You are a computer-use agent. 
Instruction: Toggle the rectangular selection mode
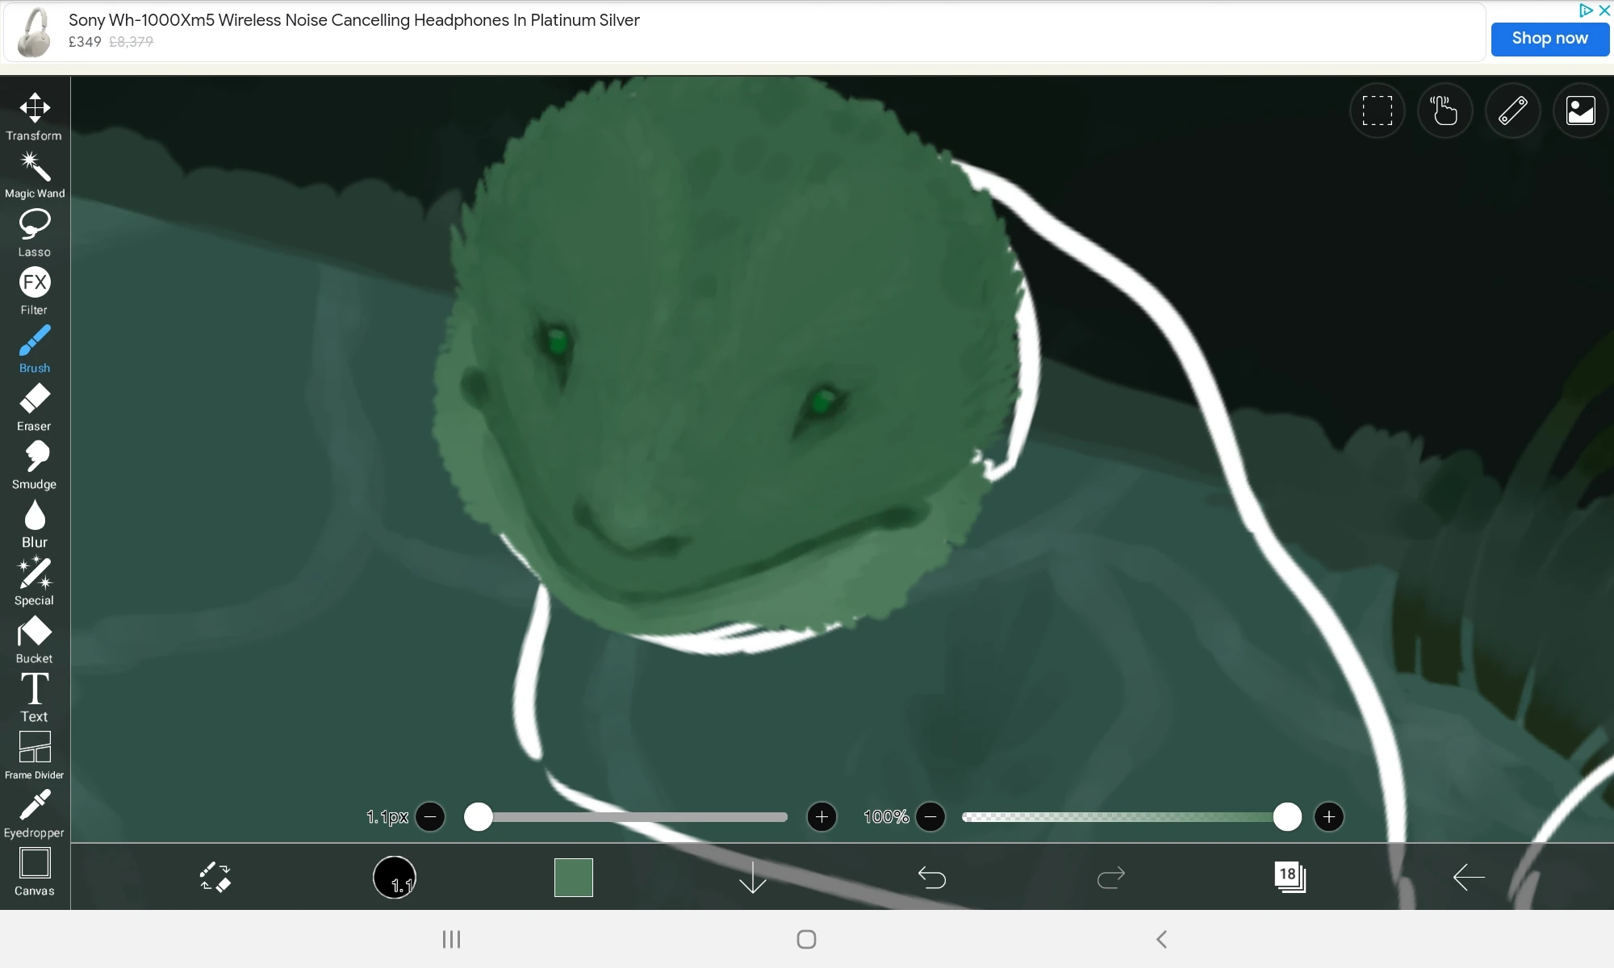pyautogui.click(x=1377, y=111)
